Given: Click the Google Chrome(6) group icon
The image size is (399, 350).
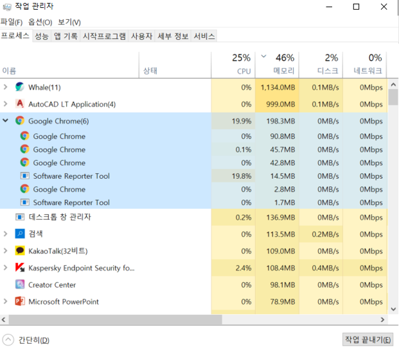Looking at the screenshot, I should click(x=19, y=121).
